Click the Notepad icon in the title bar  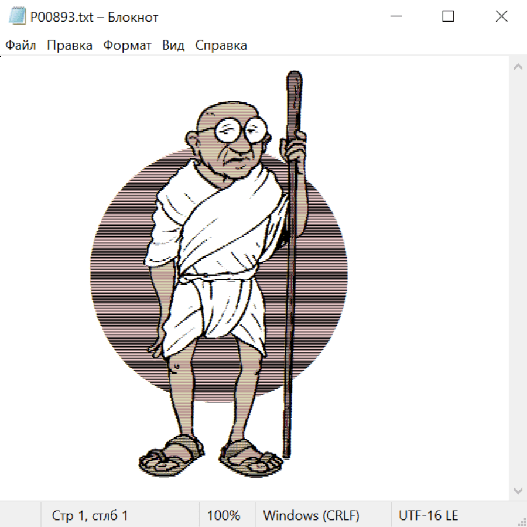tap(16, 17)
